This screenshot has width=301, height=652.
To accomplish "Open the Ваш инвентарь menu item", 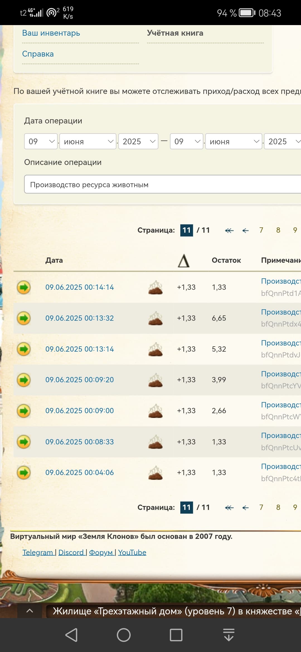I will [x=51, y=33].
